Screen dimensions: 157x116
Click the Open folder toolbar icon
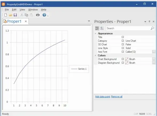pos(10,15)
